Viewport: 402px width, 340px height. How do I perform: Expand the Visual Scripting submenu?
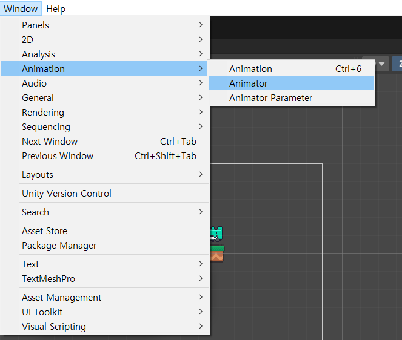pyautogui.click(x=105, y=327)
